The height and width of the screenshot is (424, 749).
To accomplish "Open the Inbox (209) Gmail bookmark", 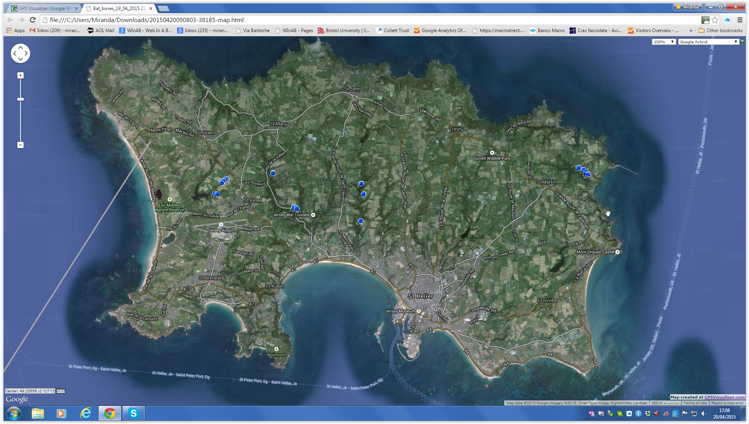I will (55, 31).
